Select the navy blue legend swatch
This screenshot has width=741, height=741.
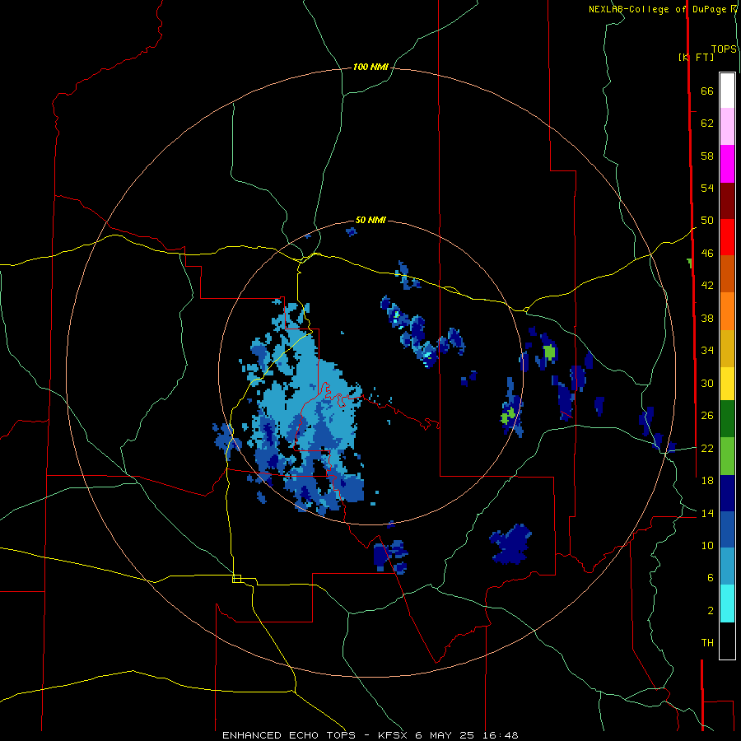tap(727, 493)
